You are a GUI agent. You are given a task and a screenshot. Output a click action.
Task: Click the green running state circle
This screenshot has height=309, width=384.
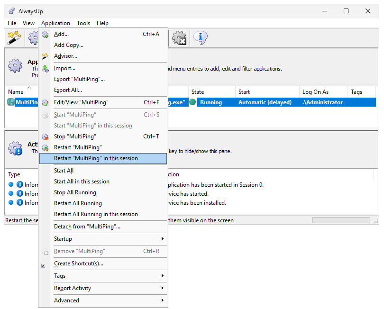(x=192, y=102)
